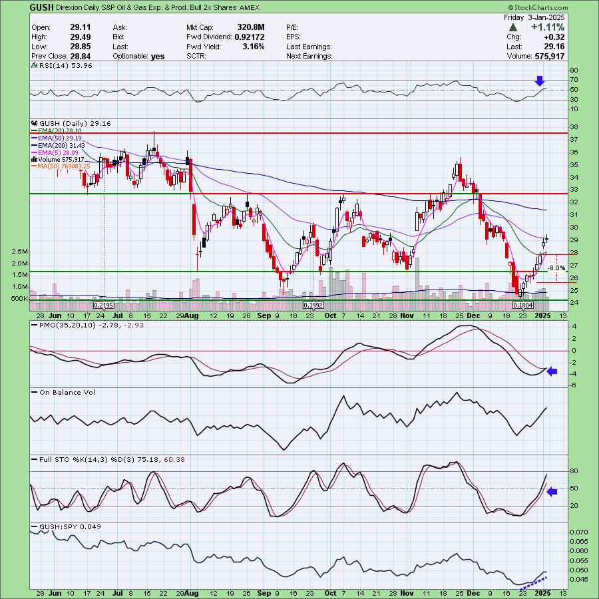Click the -8.0% stop annotation label

(556, 269)
